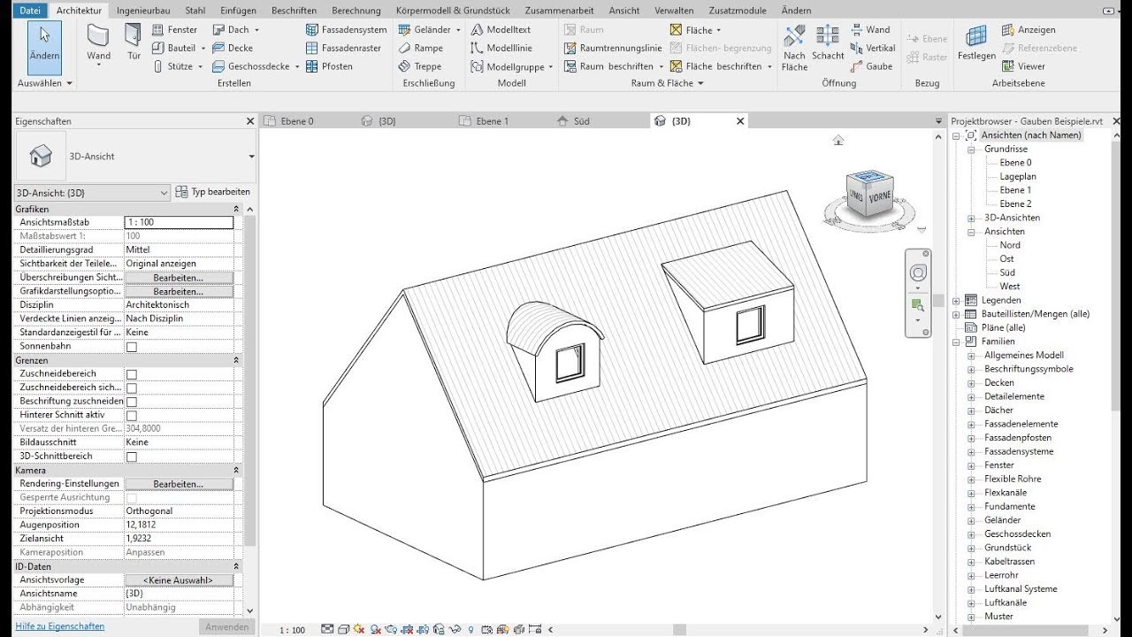The image size is (1132, 637).
Task: Click Bearbeiten for Grafikdarstellungsoptionen
Action: point(179,291)
